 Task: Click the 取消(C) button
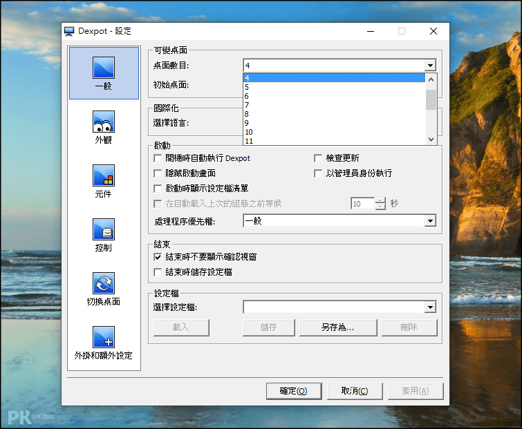pyautogui.click(x=355, y=391)
